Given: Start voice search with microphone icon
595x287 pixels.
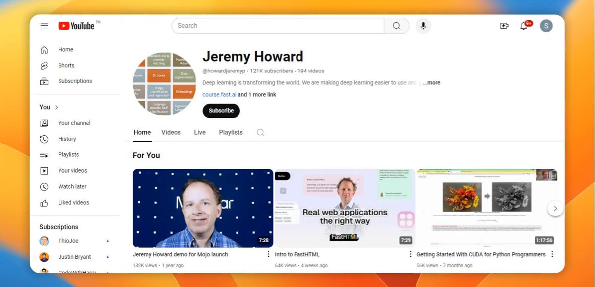Looking at the screenshot, I should 423,26.
